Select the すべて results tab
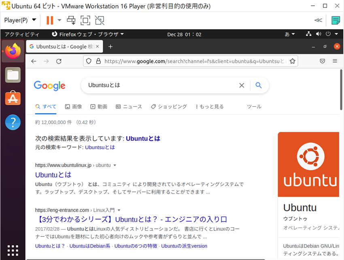The image size is (344, 260). (x=46, y=107)
